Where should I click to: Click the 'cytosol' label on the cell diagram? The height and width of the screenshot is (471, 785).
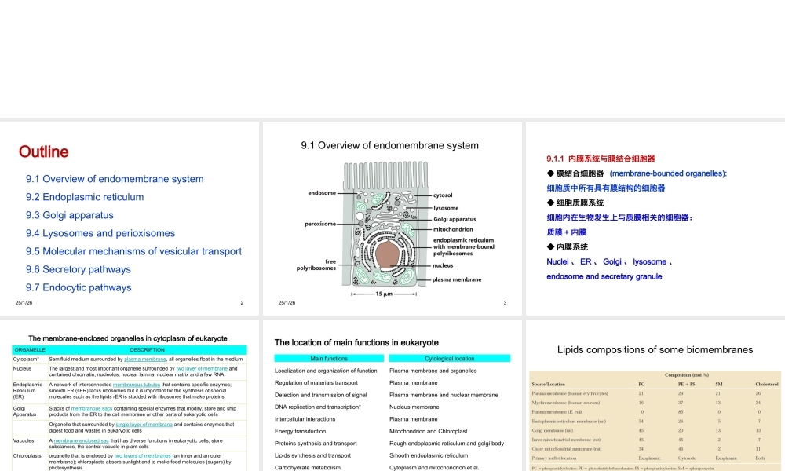(443, 195)
